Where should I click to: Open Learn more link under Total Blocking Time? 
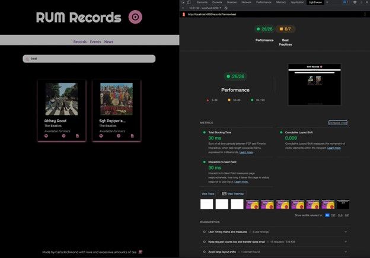[246, 152]
